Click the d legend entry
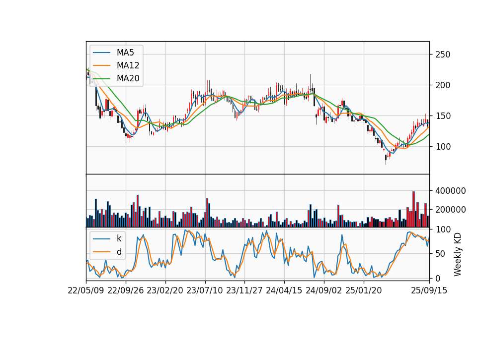This screenshot has width=477, height=342. point(119,252)
